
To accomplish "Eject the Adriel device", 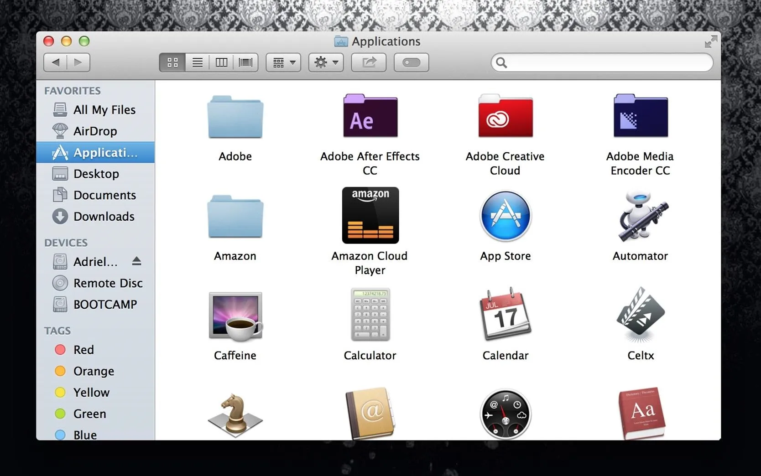I will tap(136, 261).
